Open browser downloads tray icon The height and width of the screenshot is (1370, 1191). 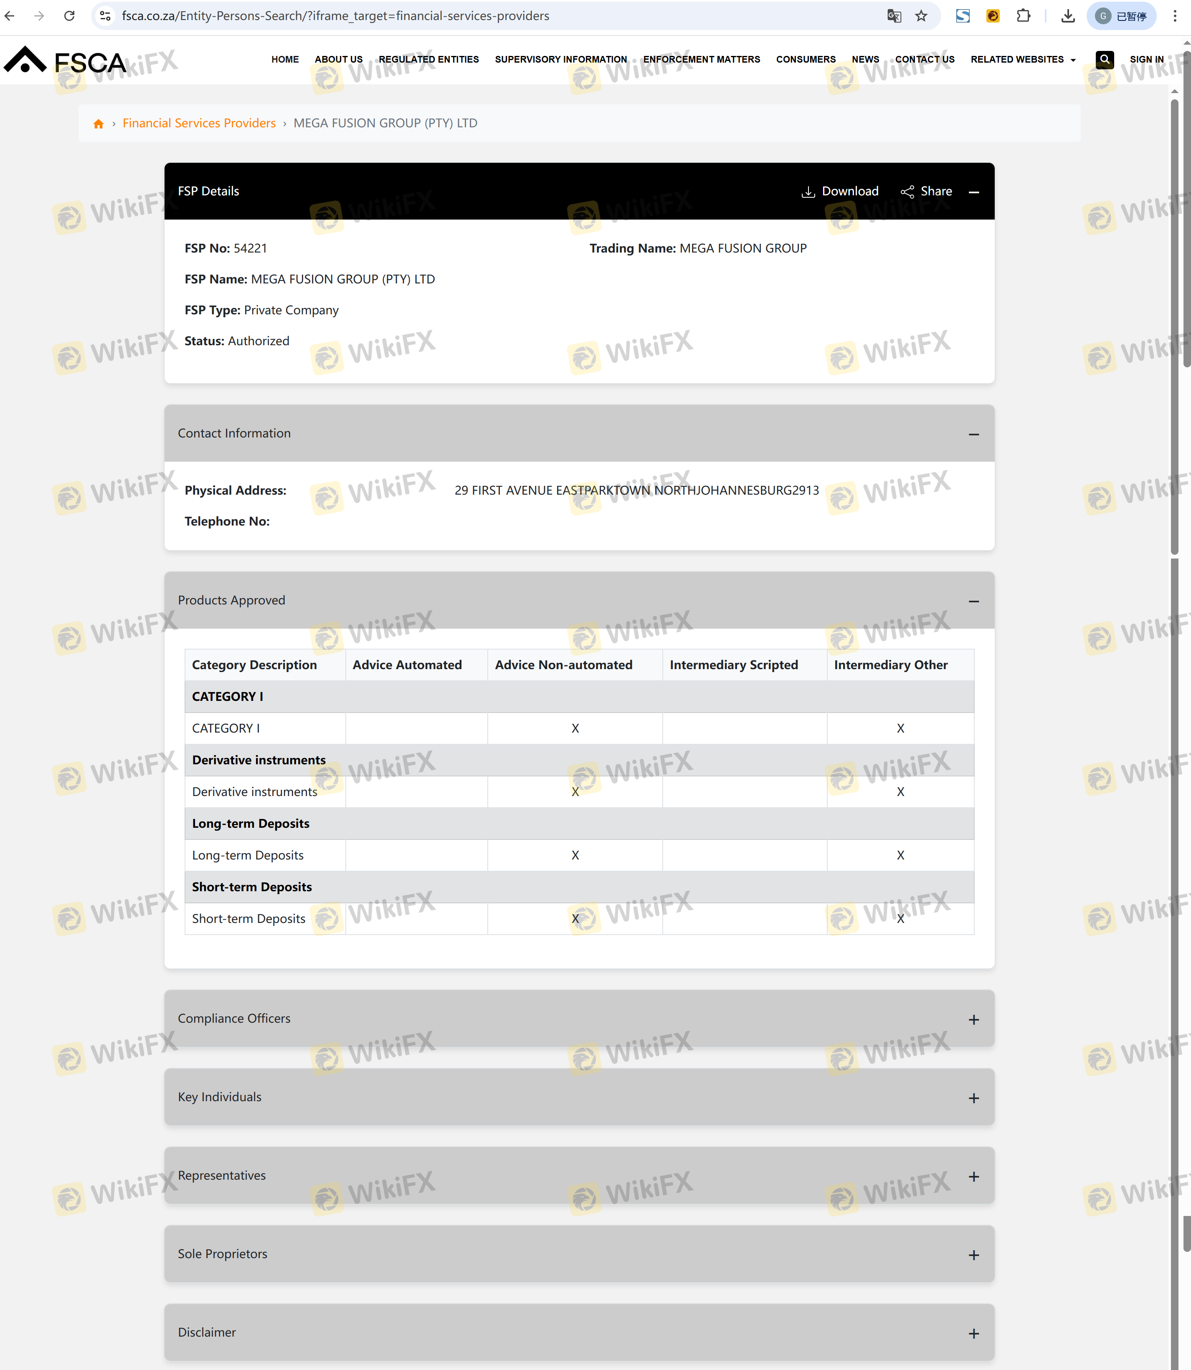[x=1067, y=16]
